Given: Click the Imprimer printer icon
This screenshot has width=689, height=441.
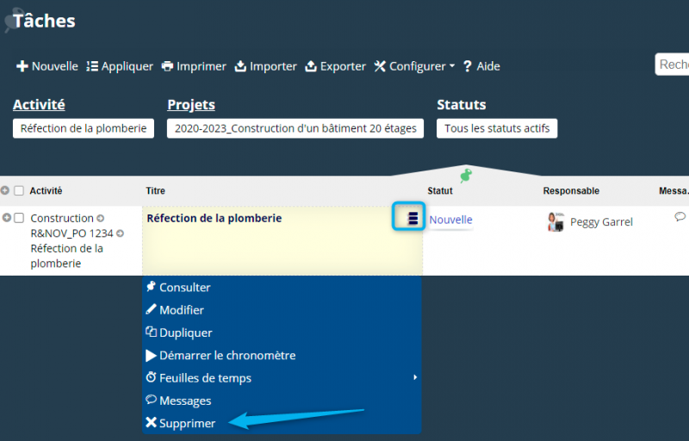Looking at the screenshot, I should coord(168,66).
